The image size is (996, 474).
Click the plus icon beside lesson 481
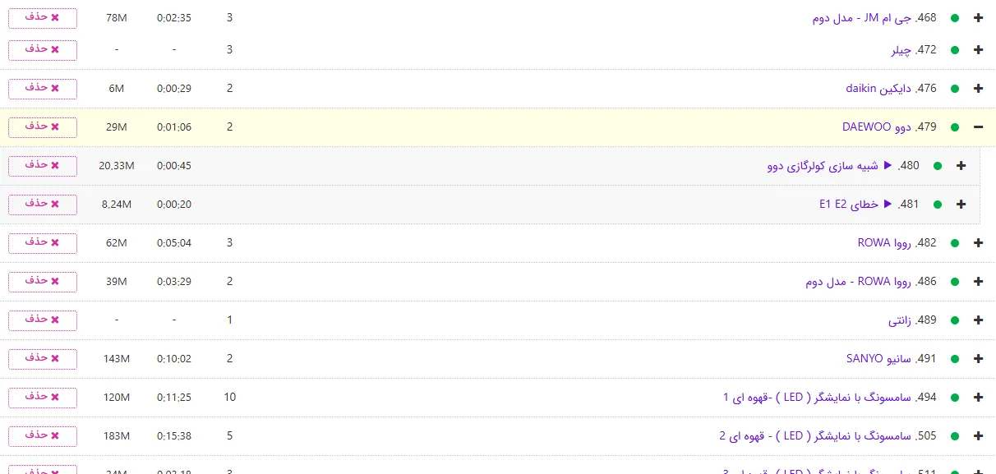pos(961,205)
